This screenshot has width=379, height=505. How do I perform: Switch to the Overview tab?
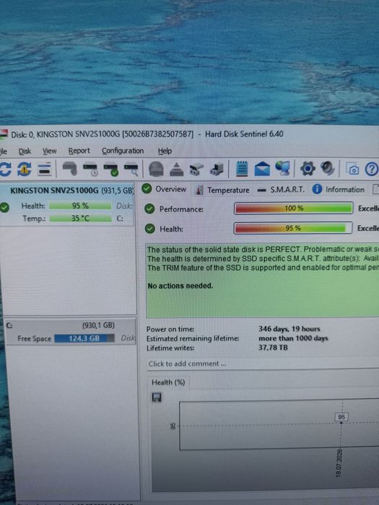coord(165,189)
